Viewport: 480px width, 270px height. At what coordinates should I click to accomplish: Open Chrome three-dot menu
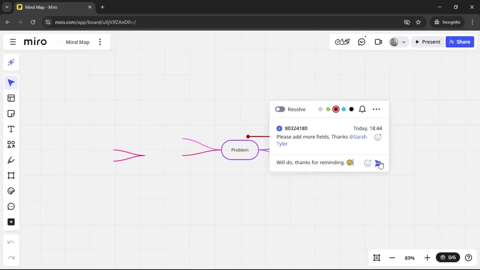click(x=472, y=22)
